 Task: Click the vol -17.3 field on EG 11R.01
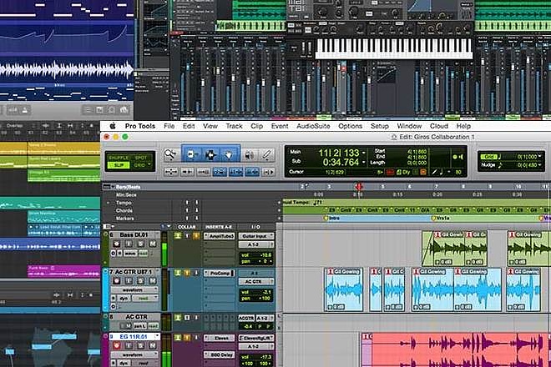pos(256,357)
